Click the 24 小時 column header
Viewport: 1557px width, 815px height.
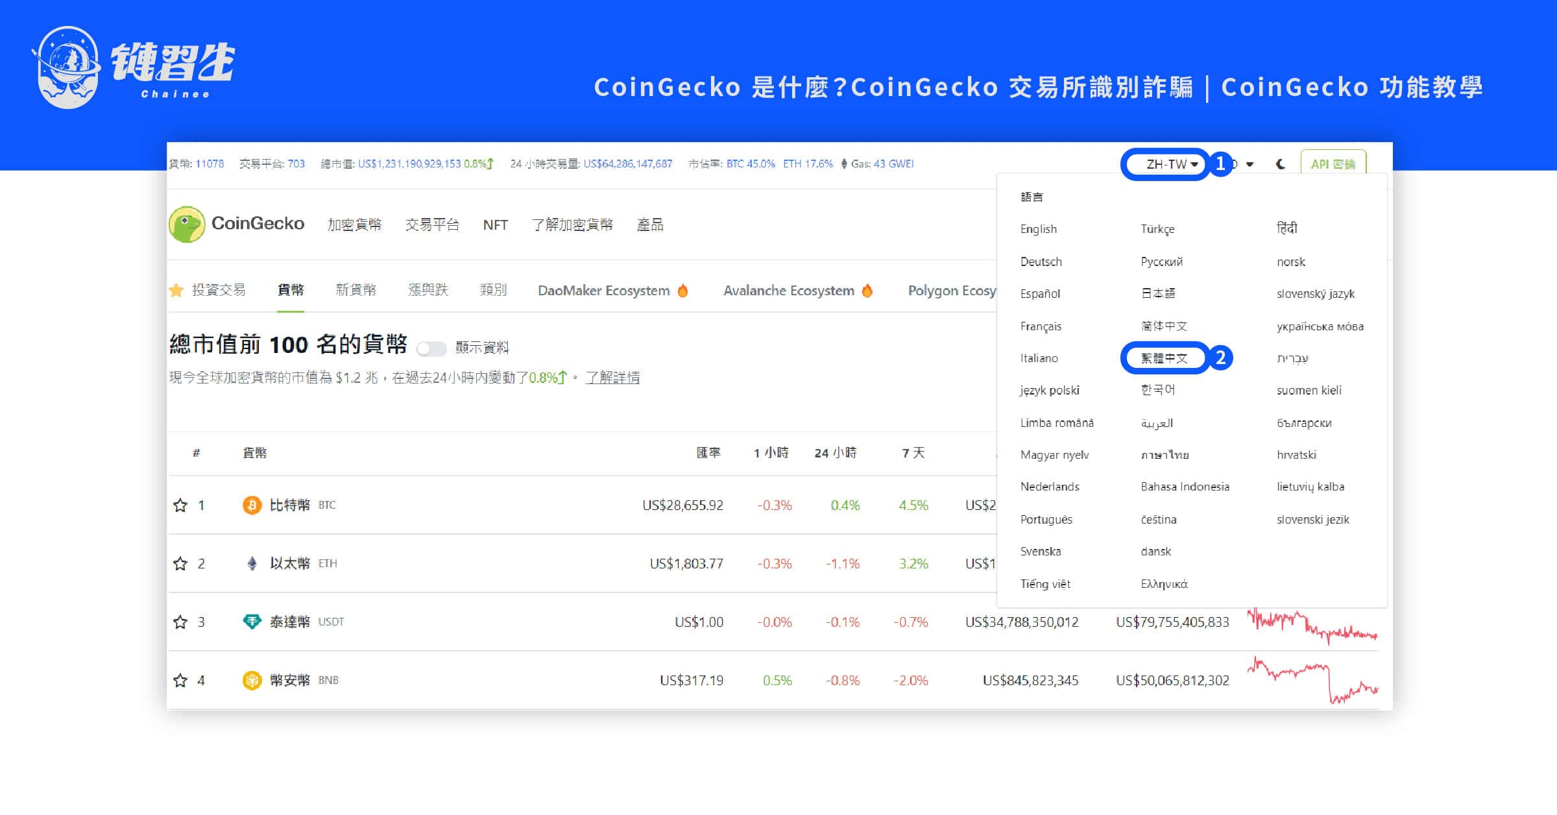(x=836, y=453)
